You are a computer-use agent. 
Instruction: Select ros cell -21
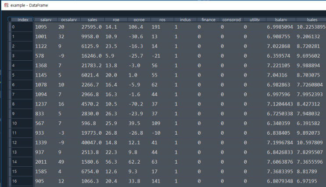(x=156, y=56)
